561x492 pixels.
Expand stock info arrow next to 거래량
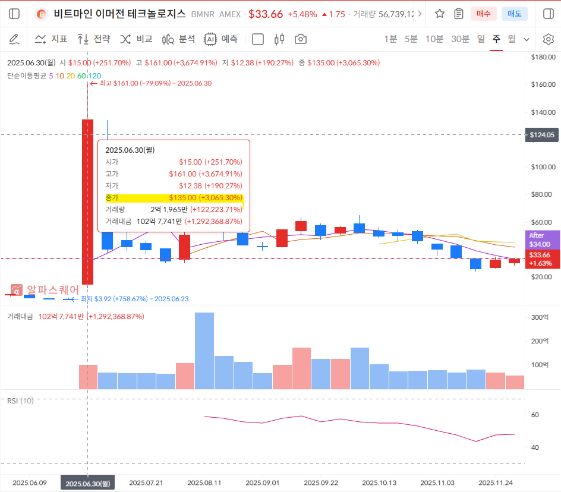click(x=420, y=14)
